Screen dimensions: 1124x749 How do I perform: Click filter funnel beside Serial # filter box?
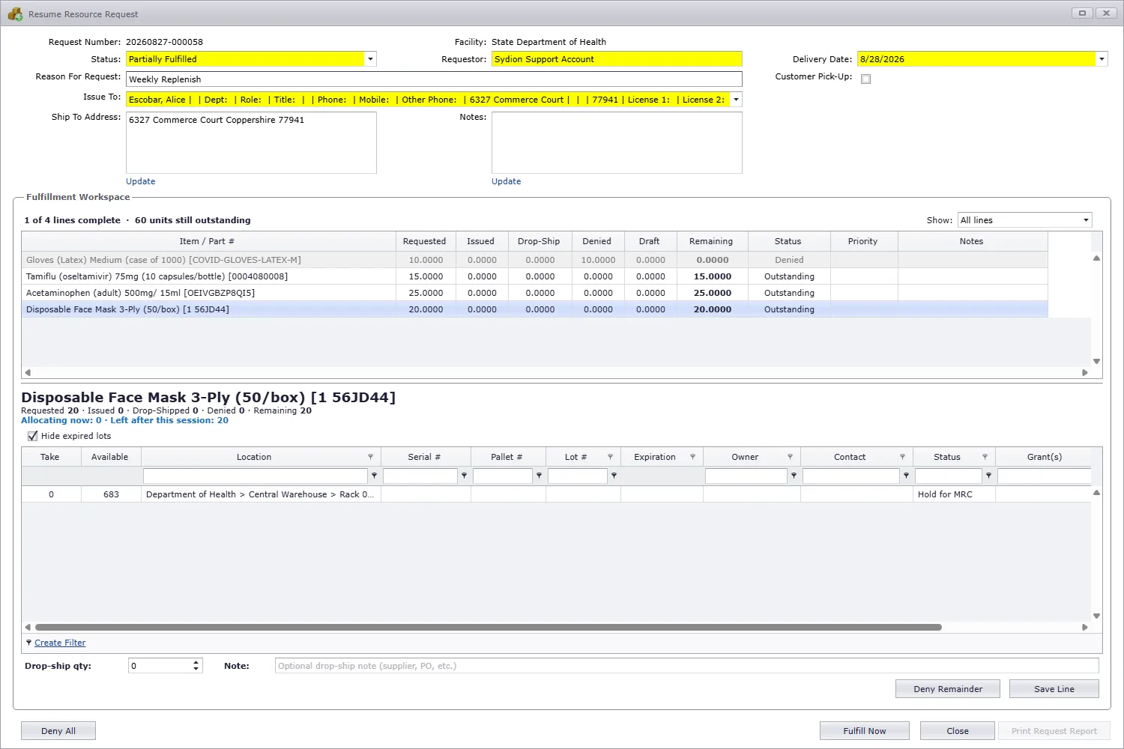(x=464, y=476)
